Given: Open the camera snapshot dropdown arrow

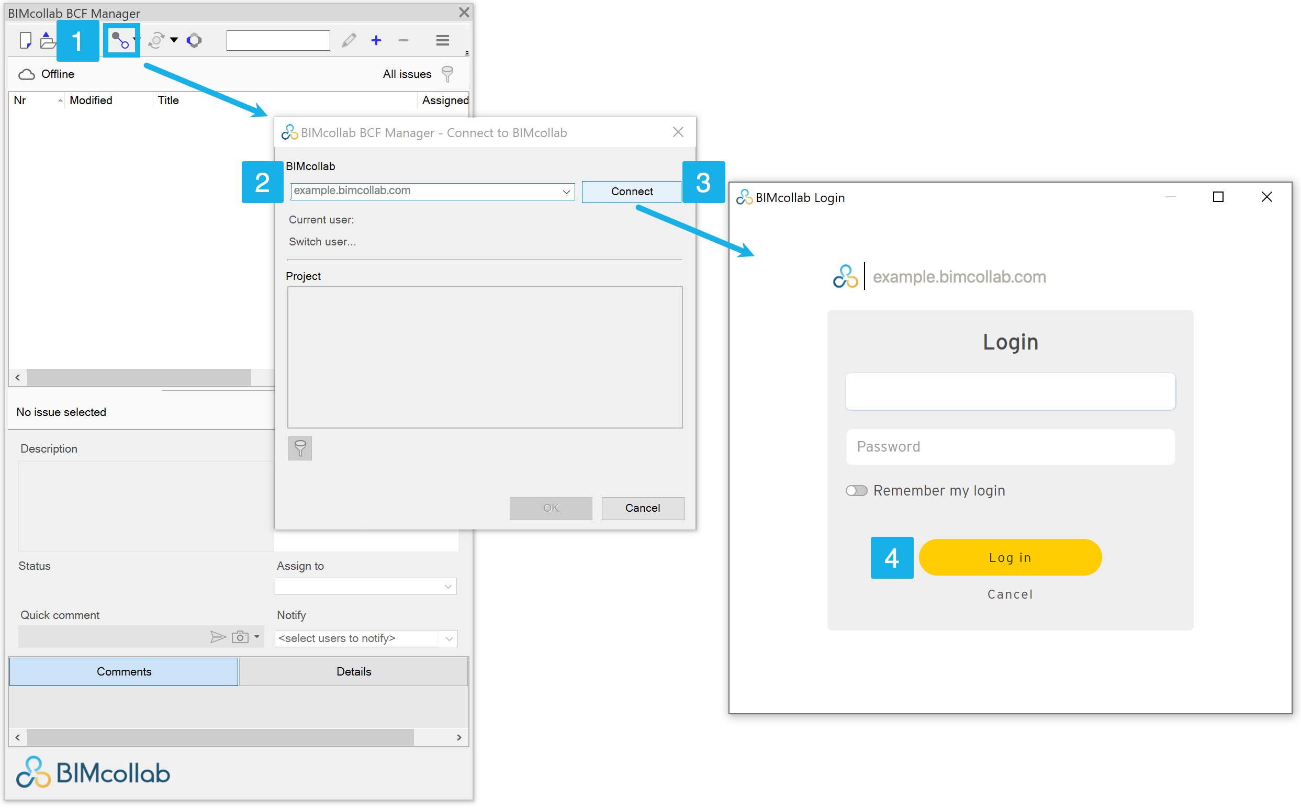Looking at the screenshot, I should click(x=256, y=637).
